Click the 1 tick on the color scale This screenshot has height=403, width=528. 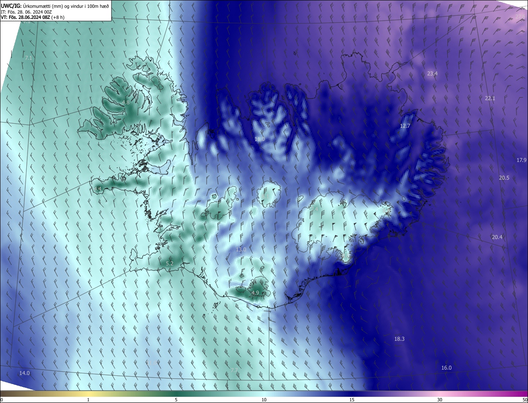88,400
